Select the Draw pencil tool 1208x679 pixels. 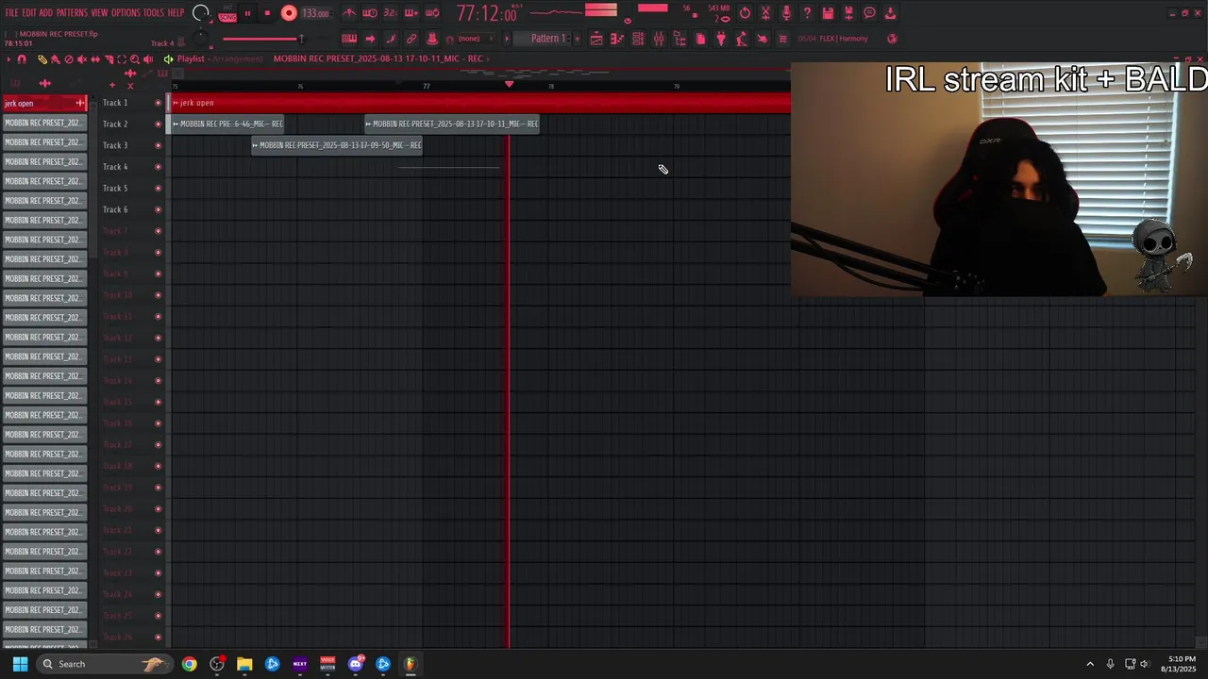(x=42, y=59)
